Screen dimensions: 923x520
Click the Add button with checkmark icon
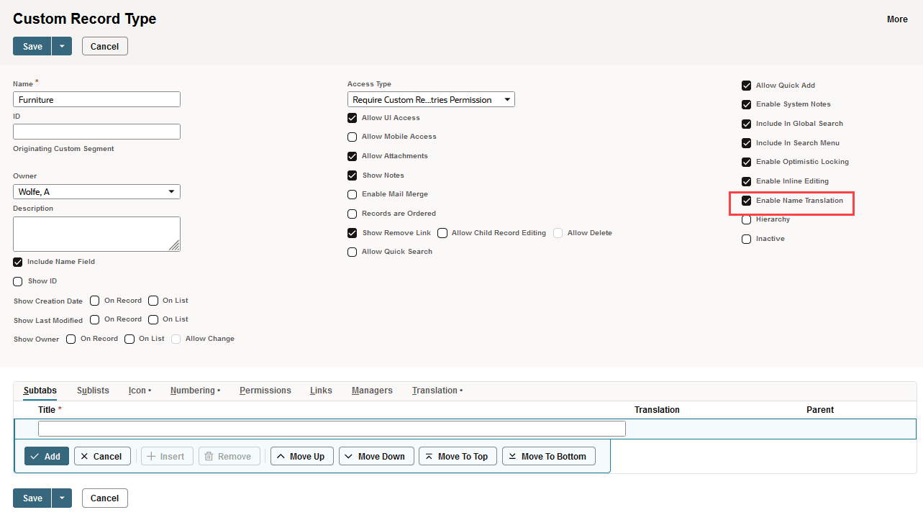pyautogui.click(x=47, y=456)
